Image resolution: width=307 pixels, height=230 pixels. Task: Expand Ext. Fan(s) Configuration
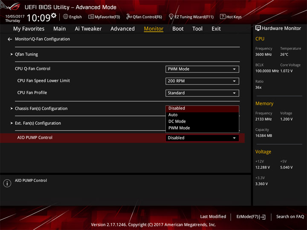coord(38,123)
